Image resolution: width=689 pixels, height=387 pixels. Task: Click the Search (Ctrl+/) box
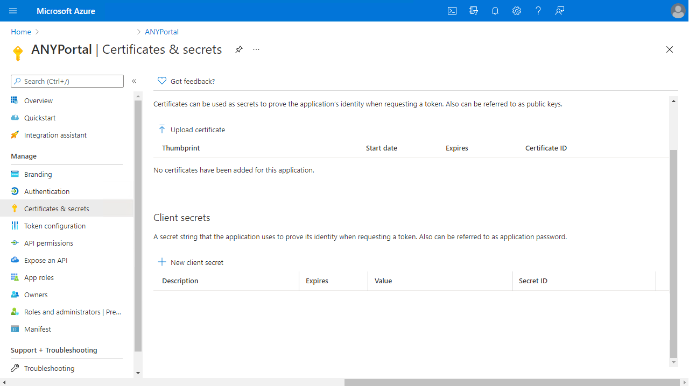coord(67,81)
